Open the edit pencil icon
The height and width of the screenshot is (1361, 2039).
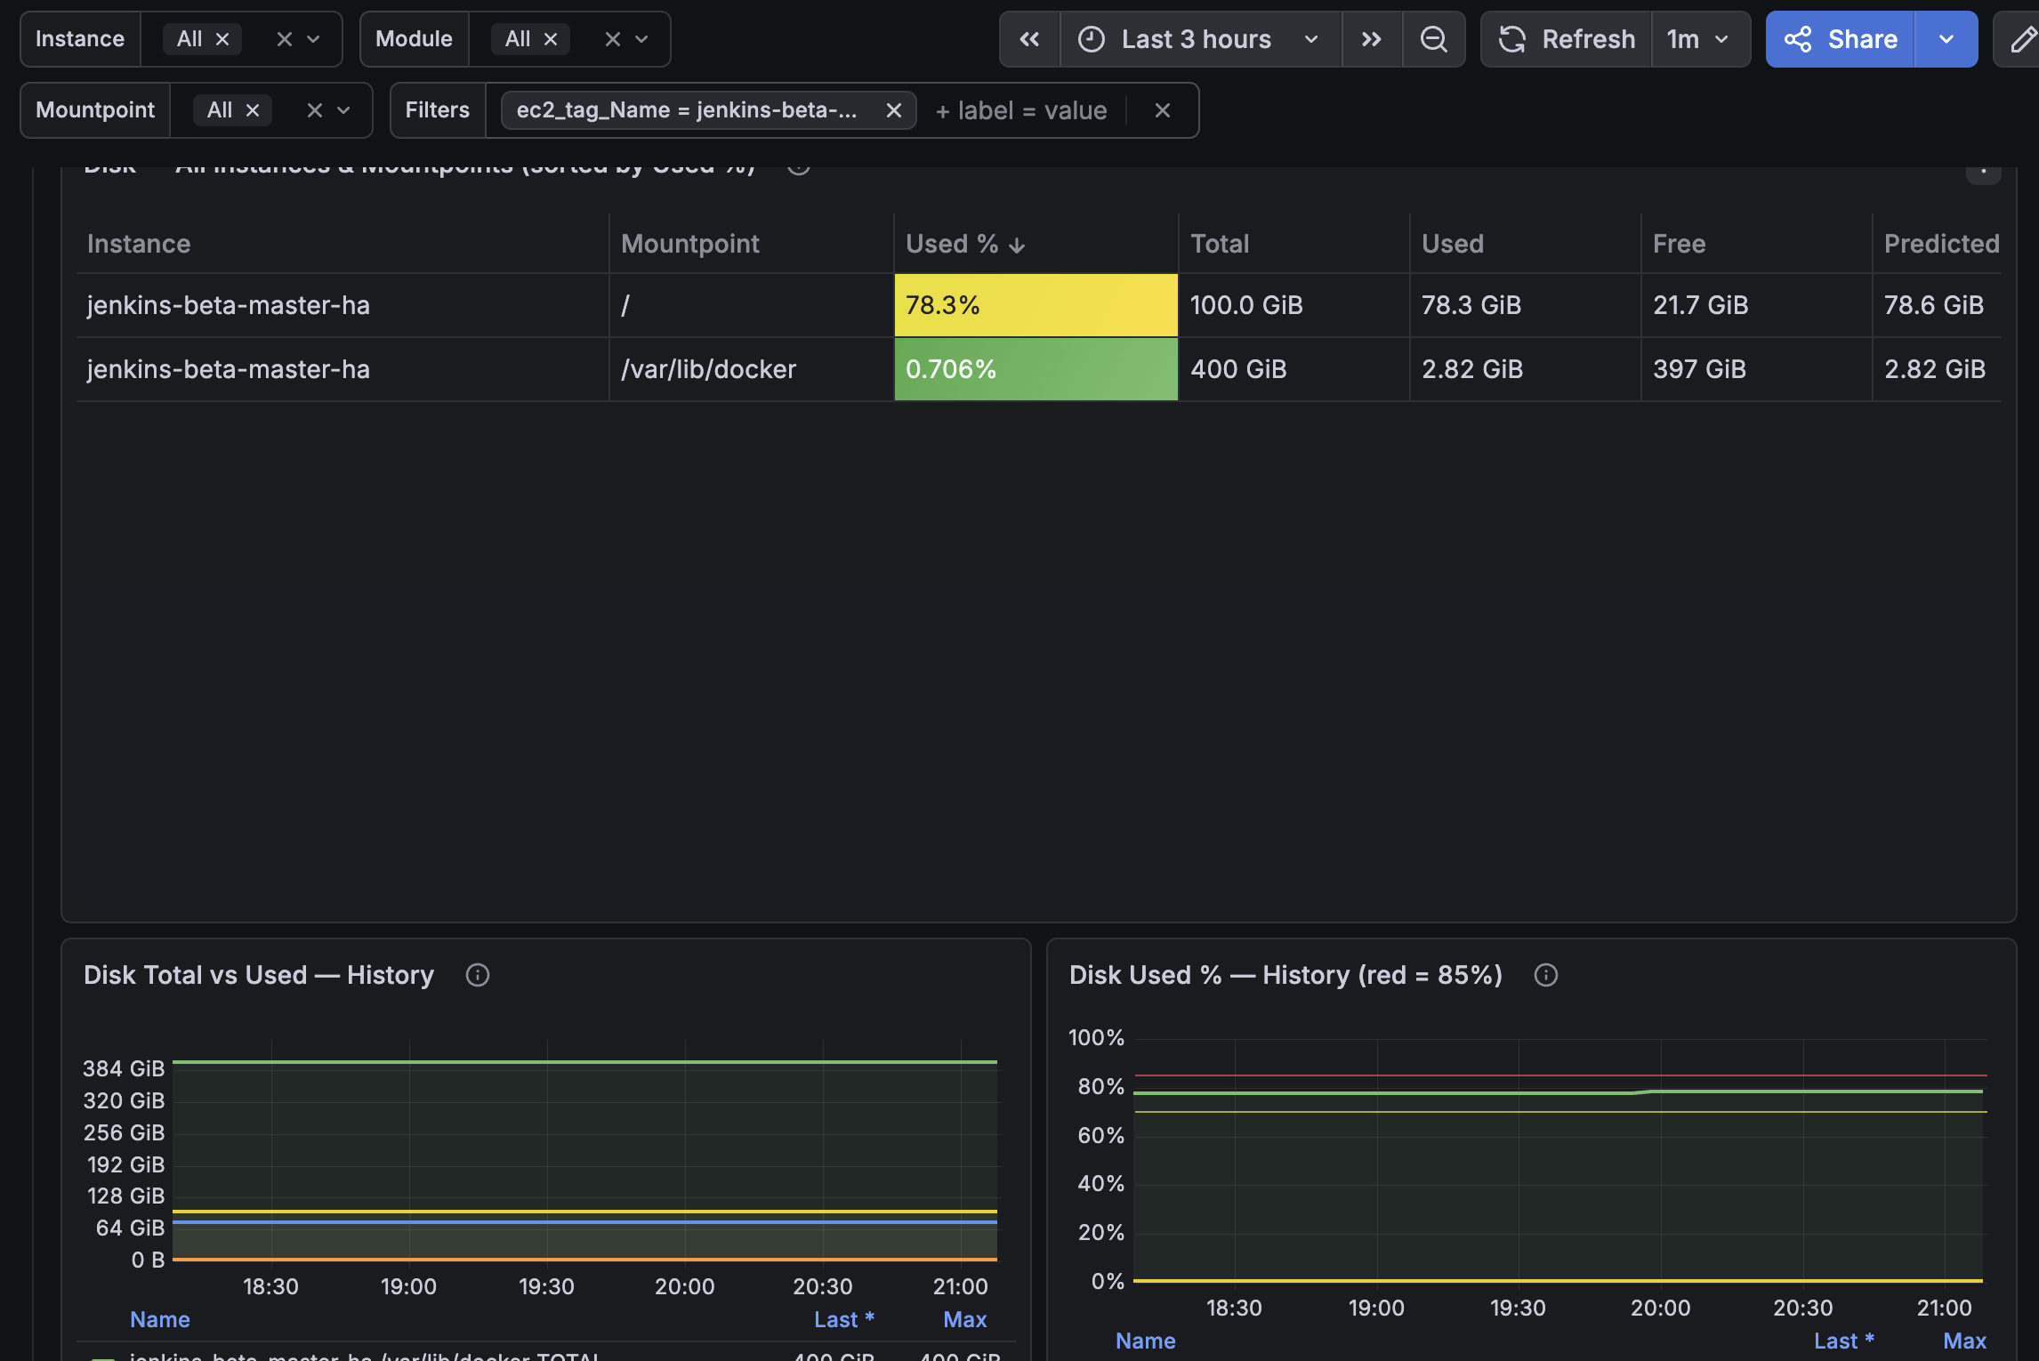point(2023,39)
